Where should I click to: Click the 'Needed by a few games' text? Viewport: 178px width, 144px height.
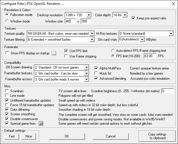146,73
